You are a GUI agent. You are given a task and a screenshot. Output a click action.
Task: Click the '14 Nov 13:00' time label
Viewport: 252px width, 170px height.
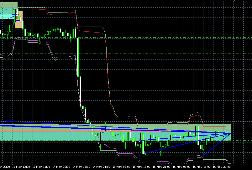click(x=81, y=167)
